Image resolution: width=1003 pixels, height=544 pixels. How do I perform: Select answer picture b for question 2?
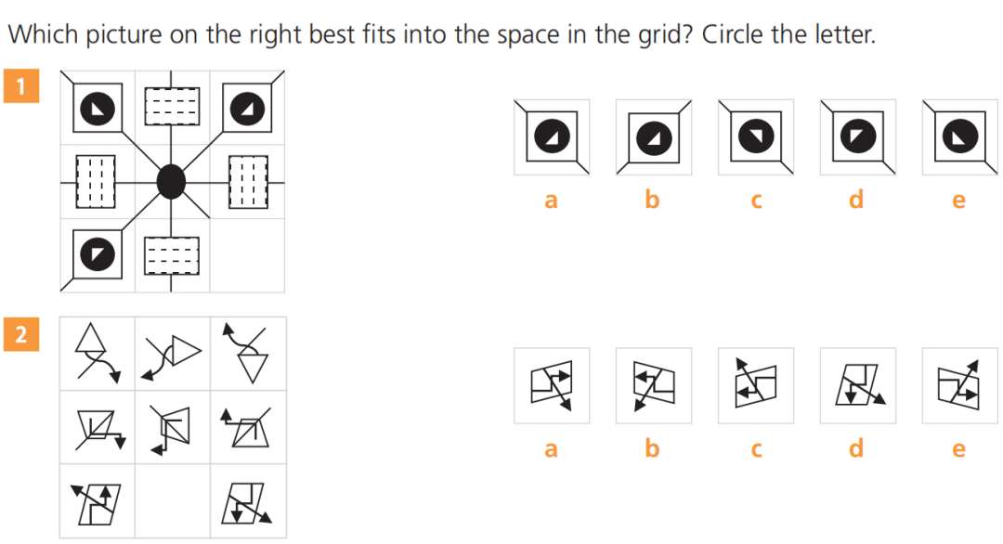[653, 386]
